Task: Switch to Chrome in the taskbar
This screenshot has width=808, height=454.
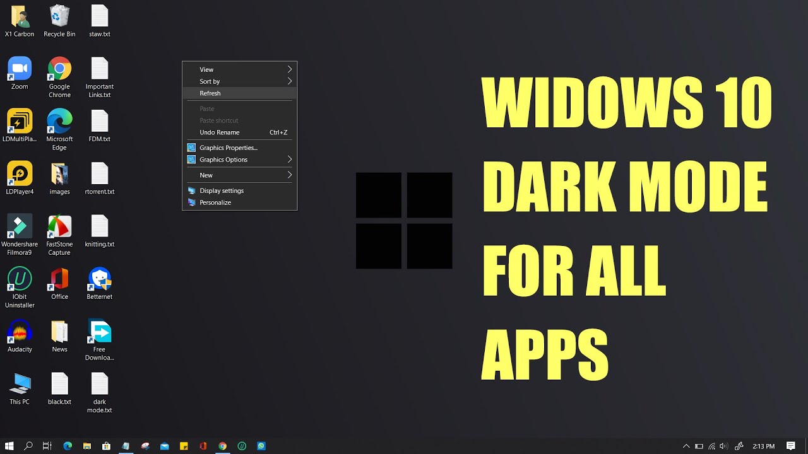Action: 222,446
